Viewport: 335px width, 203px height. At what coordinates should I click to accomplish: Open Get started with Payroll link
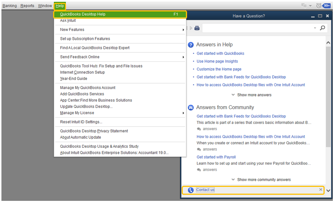pos(216,157)
